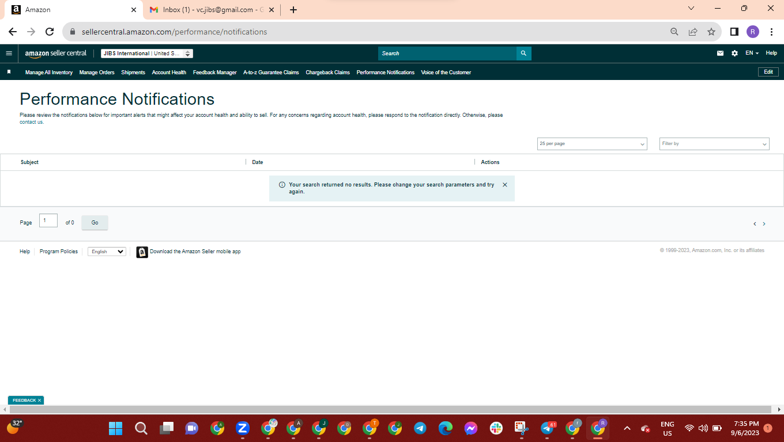Image resolution: width=784 pixels, height=442 pixels.
Task: Launch Microsoft Edge from the taskbar
Action: 446,428
